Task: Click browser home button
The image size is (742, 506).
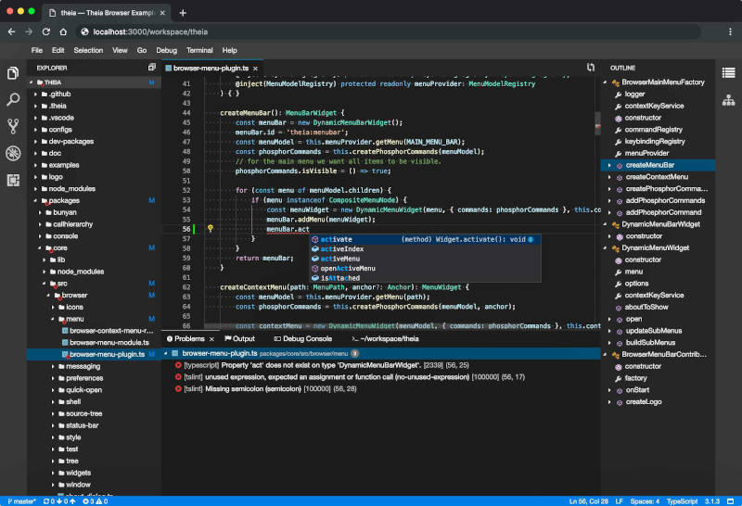Action: pos(63,32)
